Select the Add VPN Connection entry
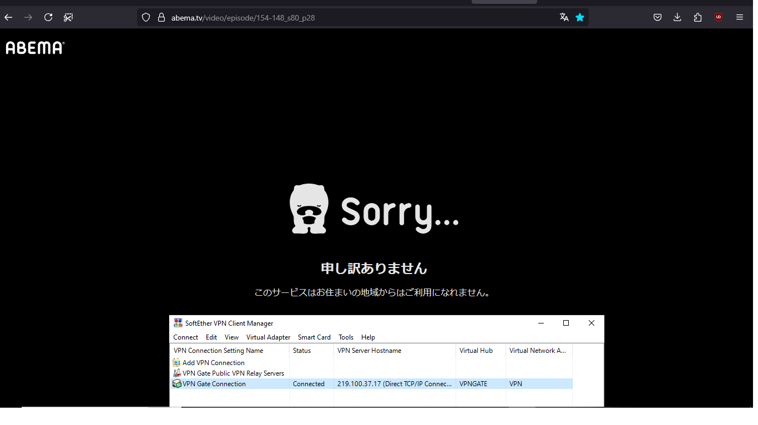This screenshot has width=758, height=425. [x=214, y=363]
